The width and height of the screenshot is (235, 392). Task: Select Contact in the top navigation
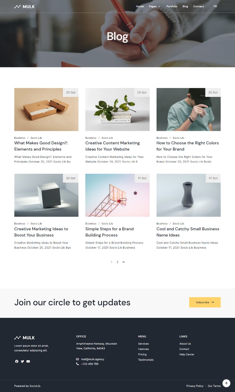click(199, 6)
